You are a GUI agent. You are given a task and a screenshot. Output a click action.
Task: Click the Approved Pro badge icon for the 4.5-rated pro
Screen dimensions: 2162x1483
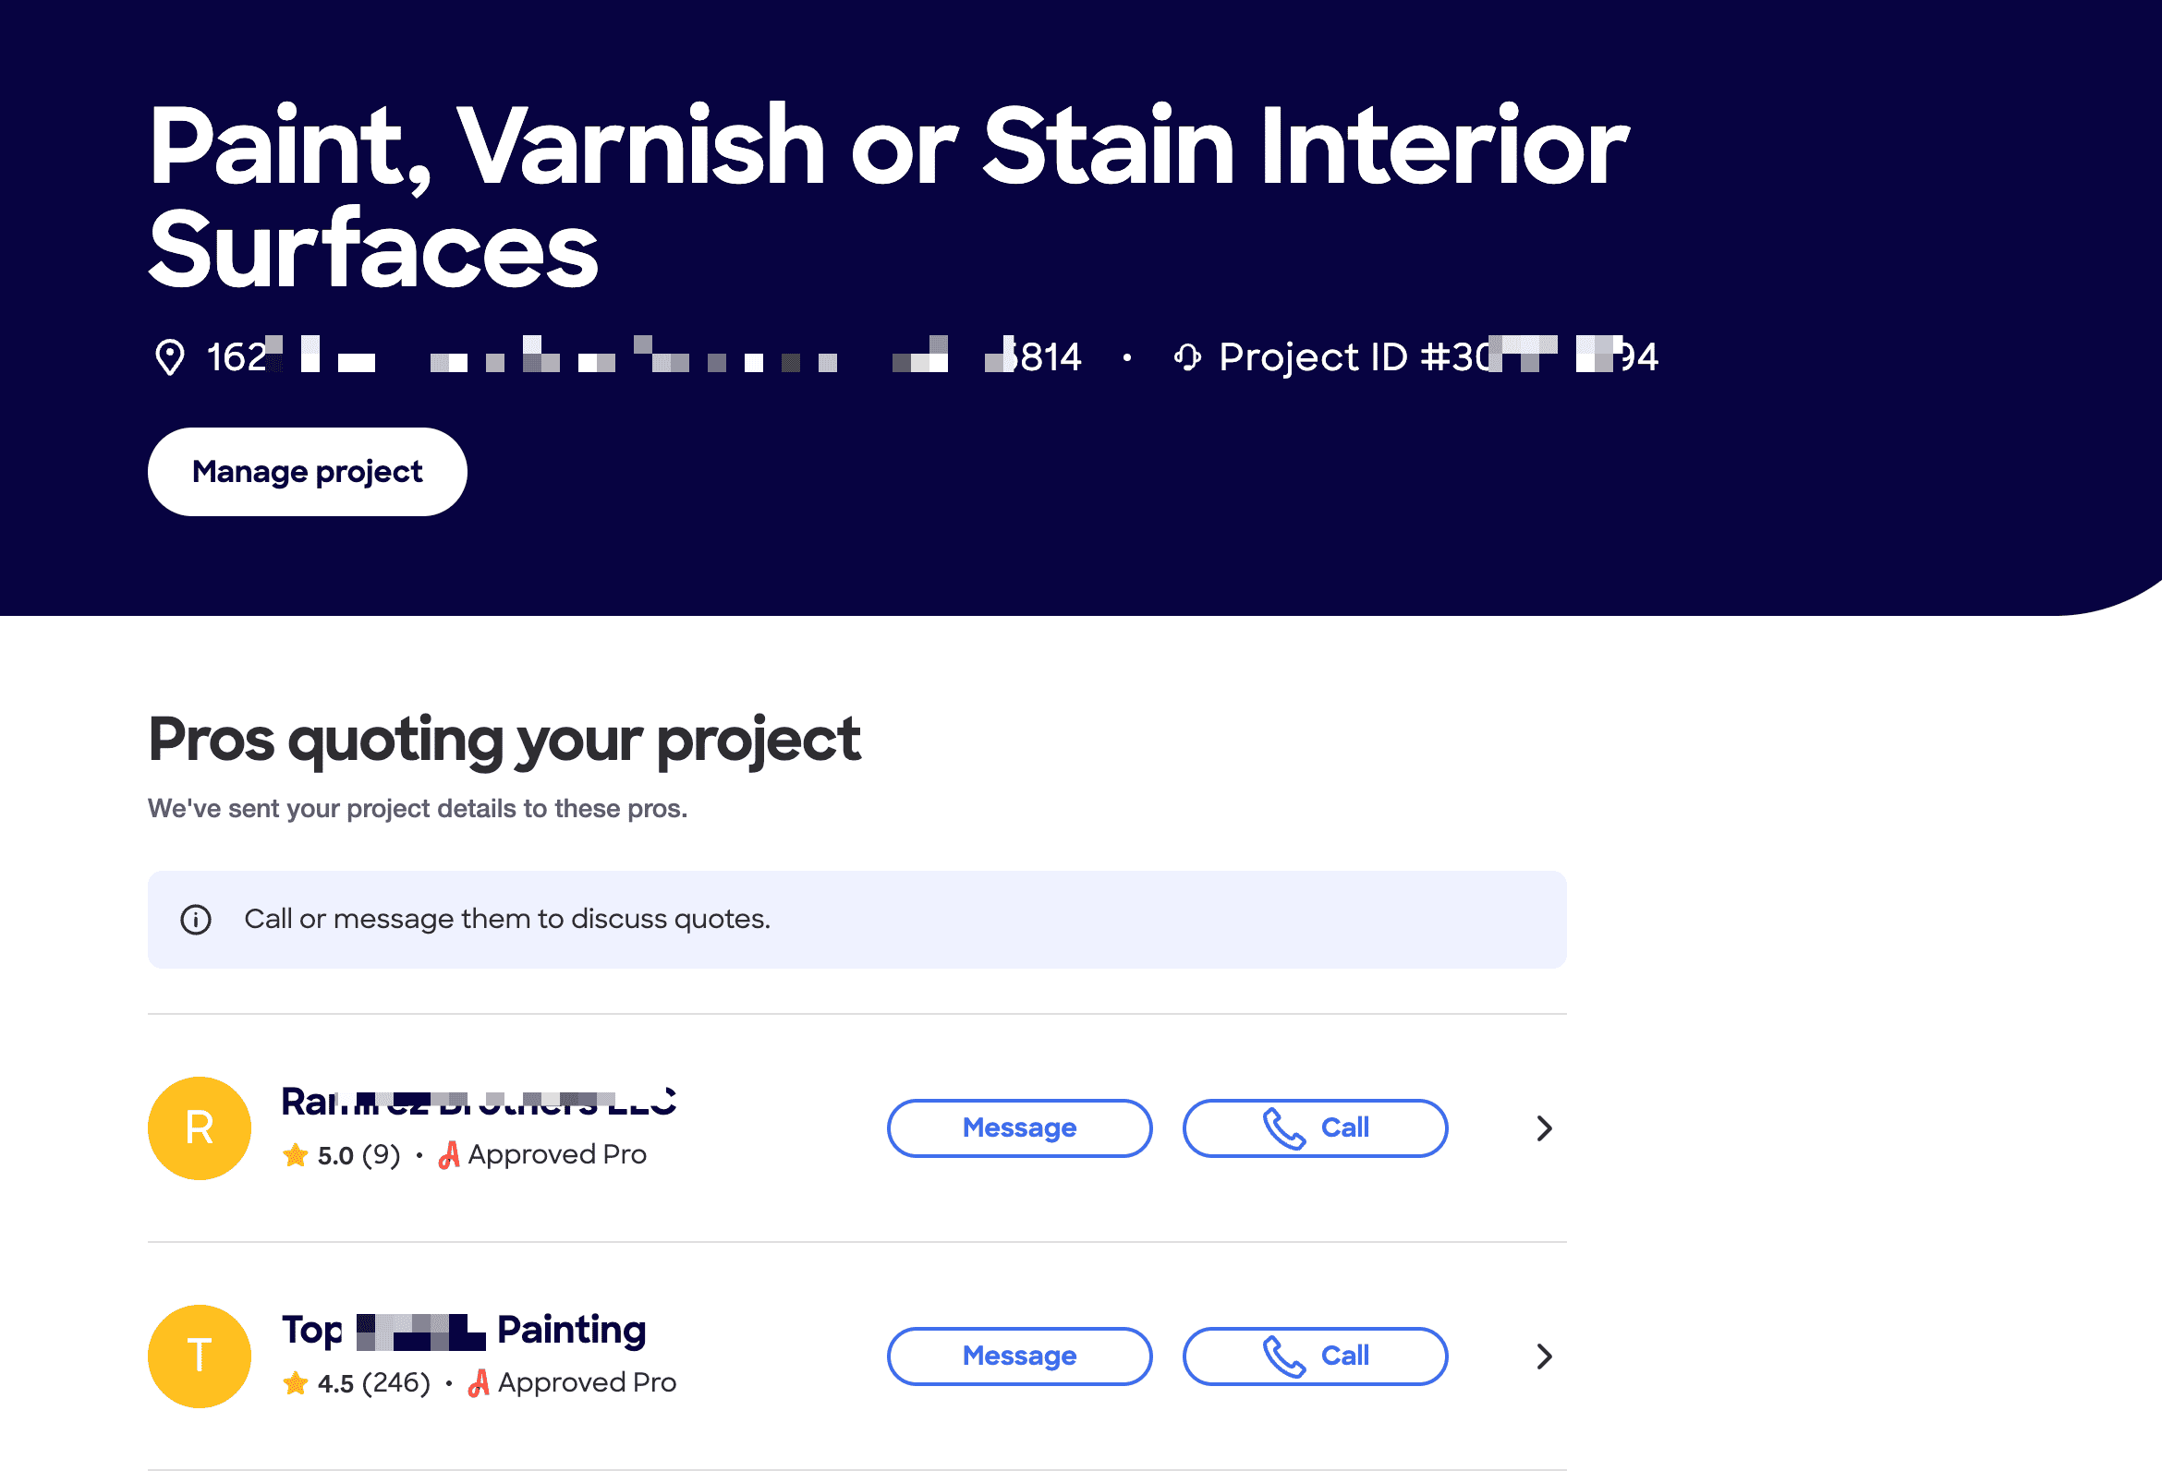tap(480, 1383)
